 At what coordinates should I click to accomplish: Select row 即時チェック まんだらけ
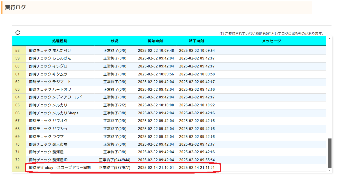tap(169, 50)
